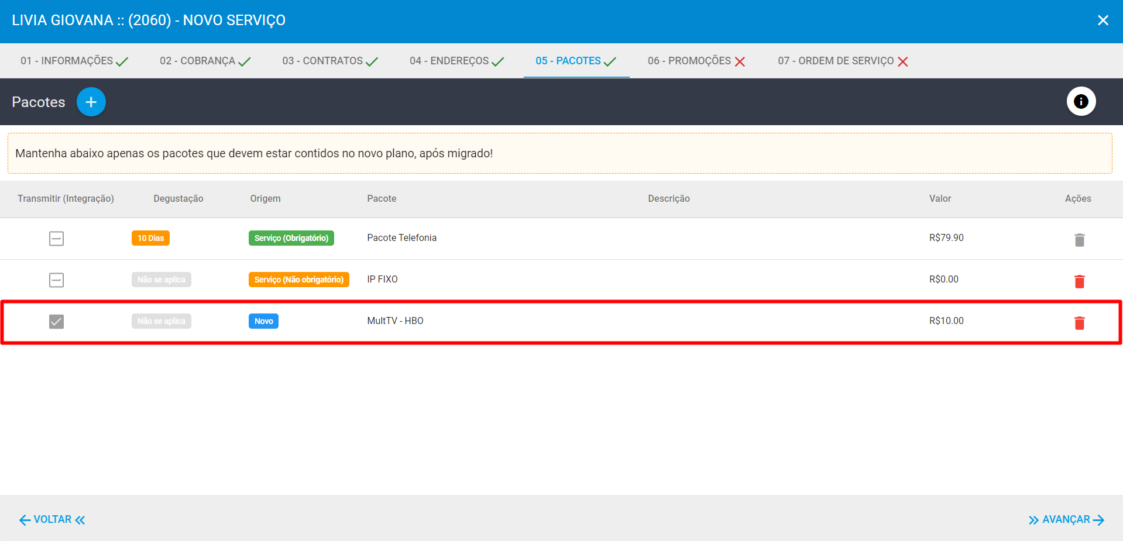Click the dialog title LIVIA GIOVANA
This screenshot has width=1123, height=541.
pos(149,20)
